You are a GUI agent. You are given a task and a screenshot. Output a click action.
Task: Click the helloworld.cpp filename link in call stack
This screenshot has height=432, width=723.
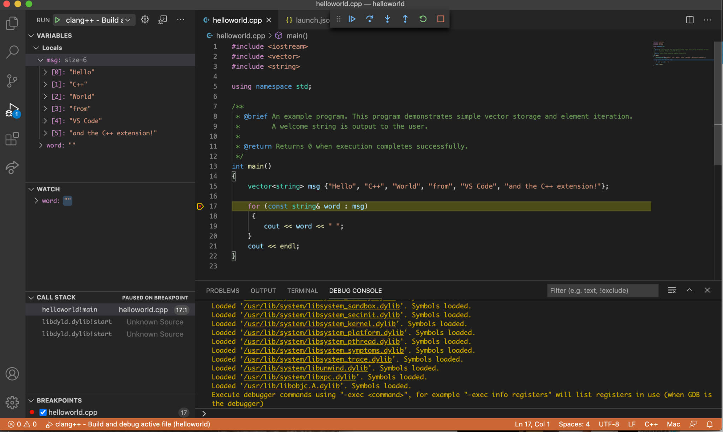[x=143, y=309]
